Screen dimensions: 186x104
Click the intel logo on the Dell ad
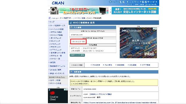[149, 54]
